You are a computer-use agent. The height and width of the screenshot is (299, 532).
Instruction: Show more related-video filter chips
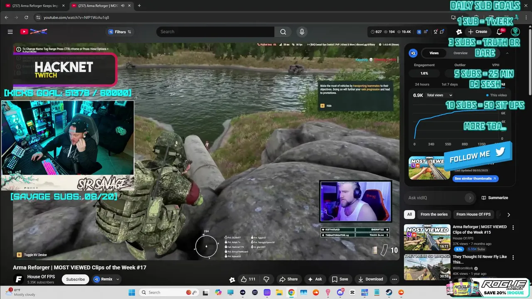tap(508, 215)
